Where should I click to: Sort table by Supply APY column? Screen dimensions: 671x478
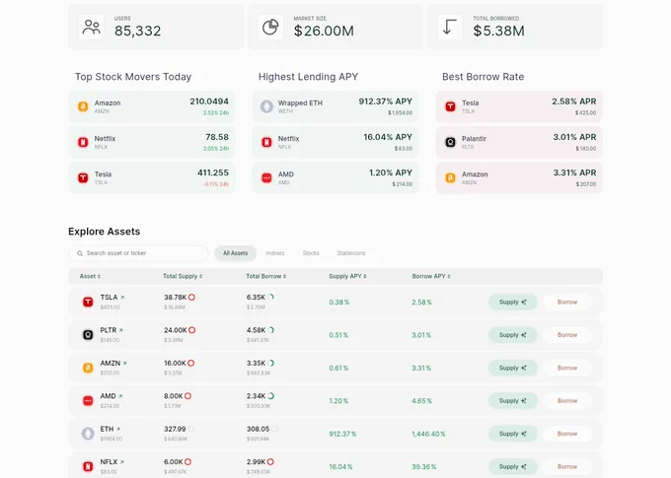(348, 276)
